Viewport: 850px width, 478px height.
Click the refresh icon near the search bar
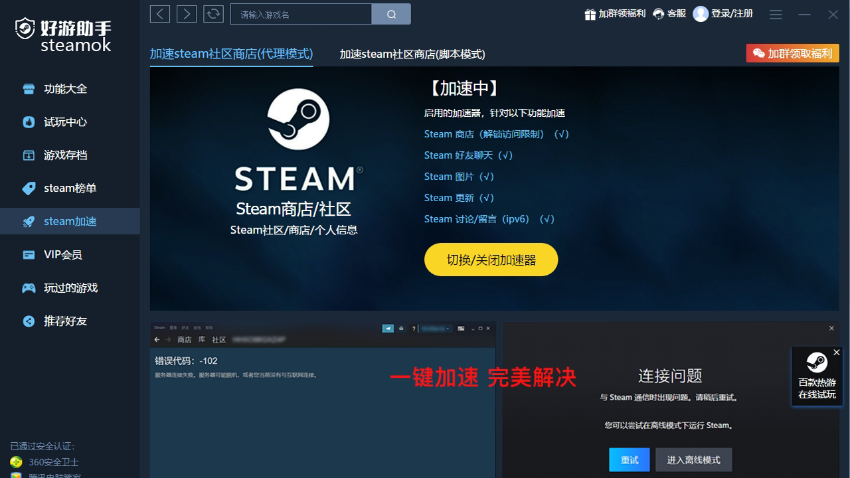(213, 14)
